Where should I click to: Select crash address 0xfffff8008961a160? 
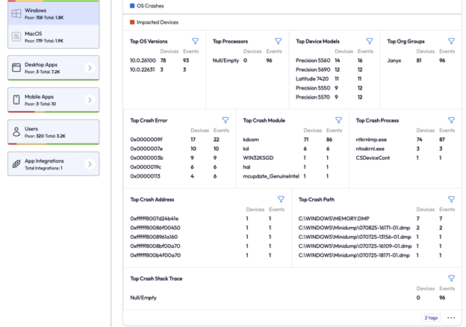pyautogui.click(x=154, y=237)
